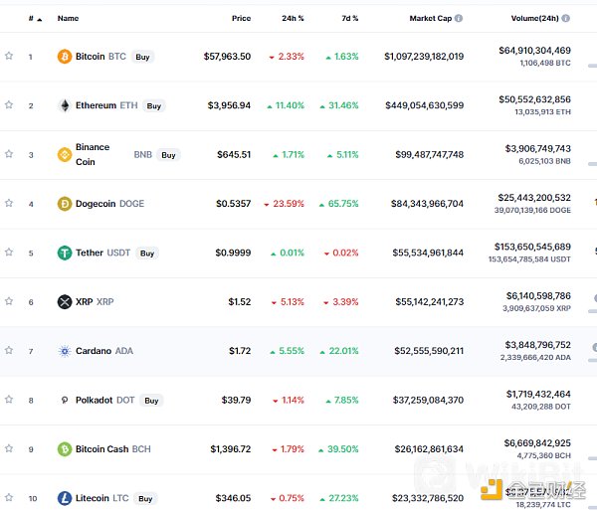The image size is (597, 511).
Task: Click the Ethereum logo icon
Action: (65, 105)
